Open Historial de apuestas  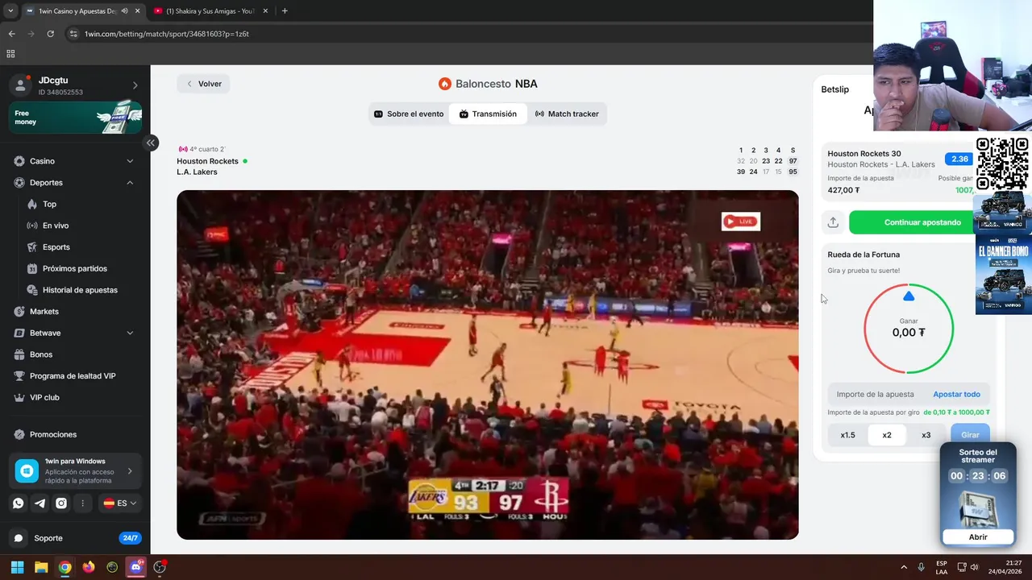(x=80, y=290)
